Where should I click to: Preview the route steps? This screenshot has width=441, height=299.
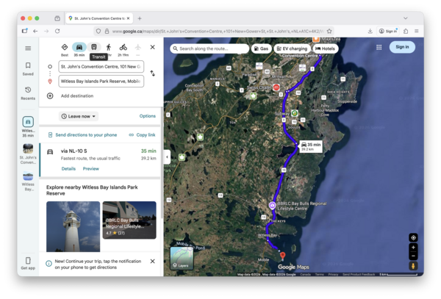pyautogui.click(x=91, y=169)
